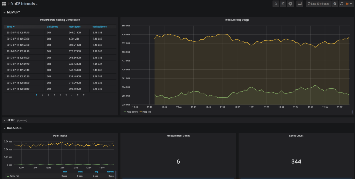Go to table page 2
This screenshot has height=179, width=355.
click(x=42, y=95)
